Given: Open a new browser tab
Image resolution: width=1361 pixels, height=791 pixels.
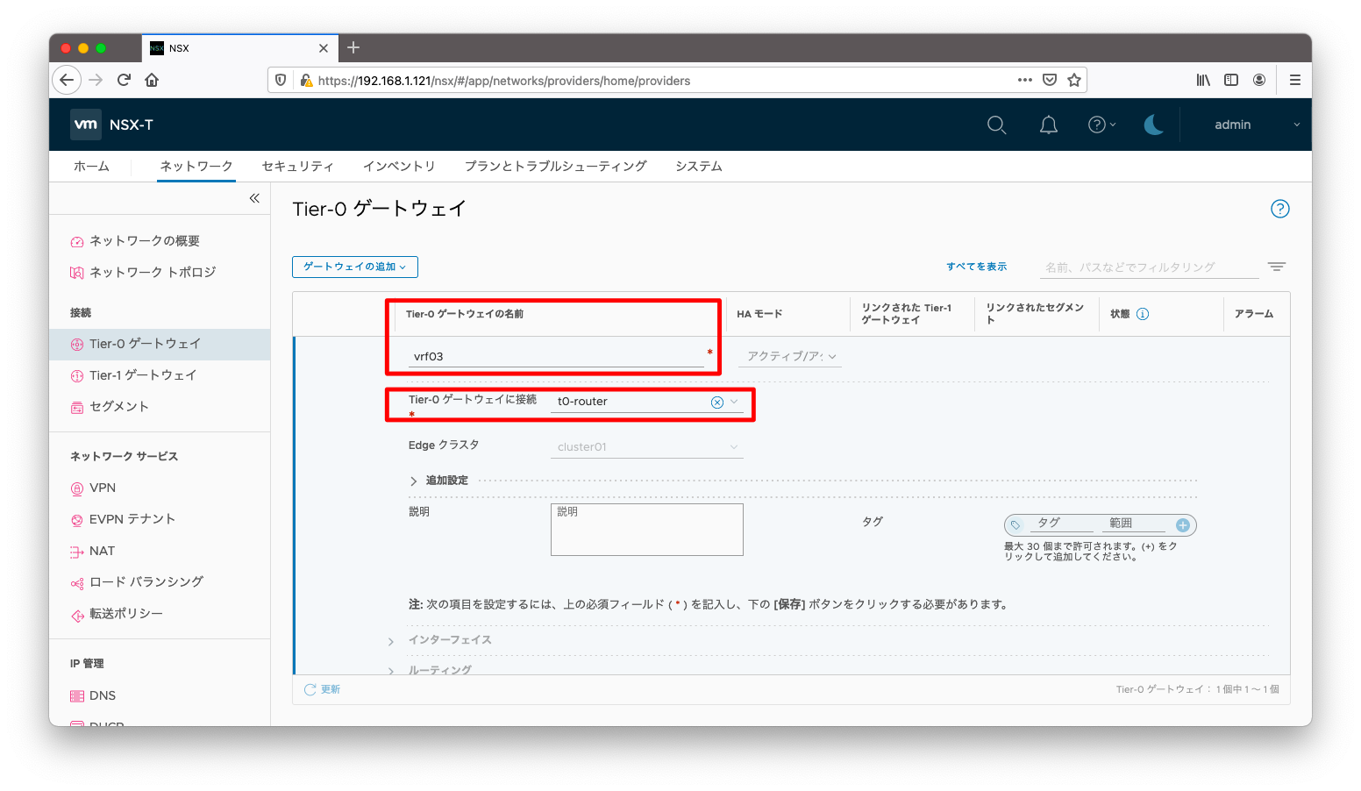Looking at the screenshot, I should coord(353,47).
